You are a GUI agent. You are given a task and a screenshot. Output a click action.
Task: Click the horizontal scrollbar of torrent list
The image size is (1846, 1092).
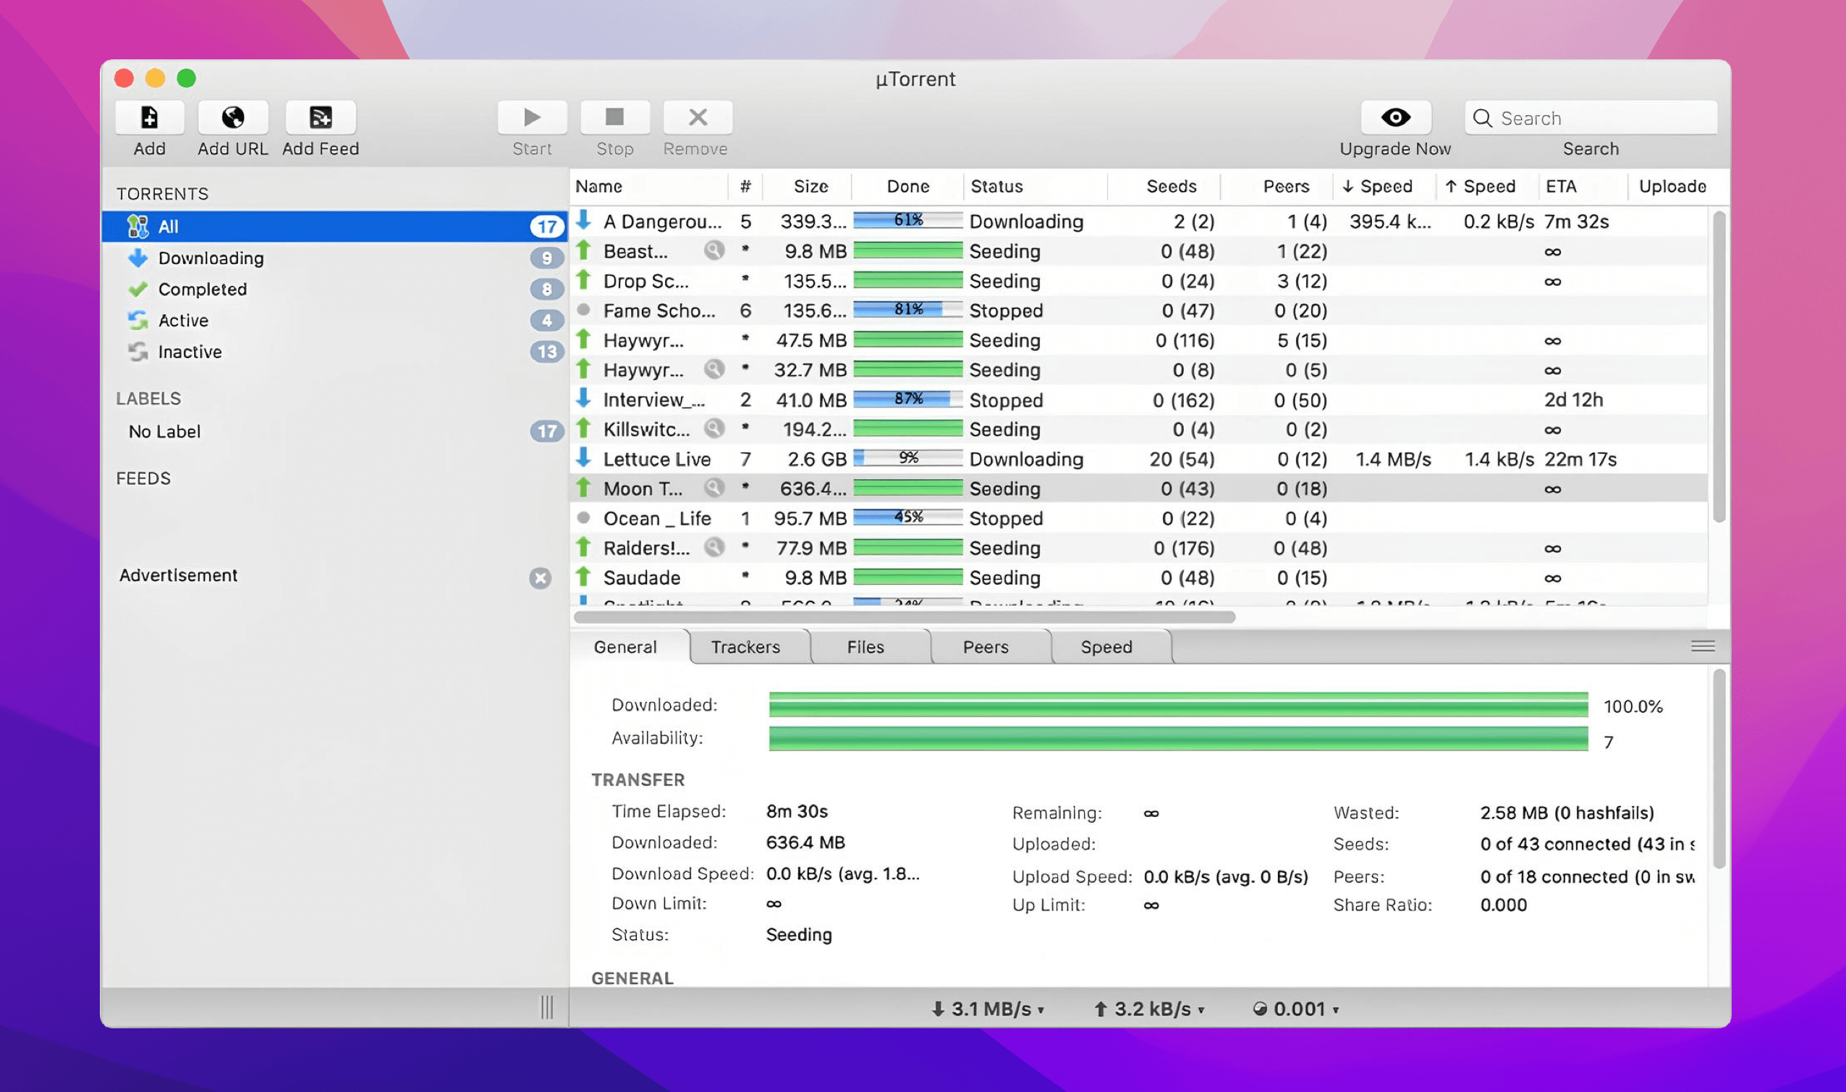(x=904, y=617)
